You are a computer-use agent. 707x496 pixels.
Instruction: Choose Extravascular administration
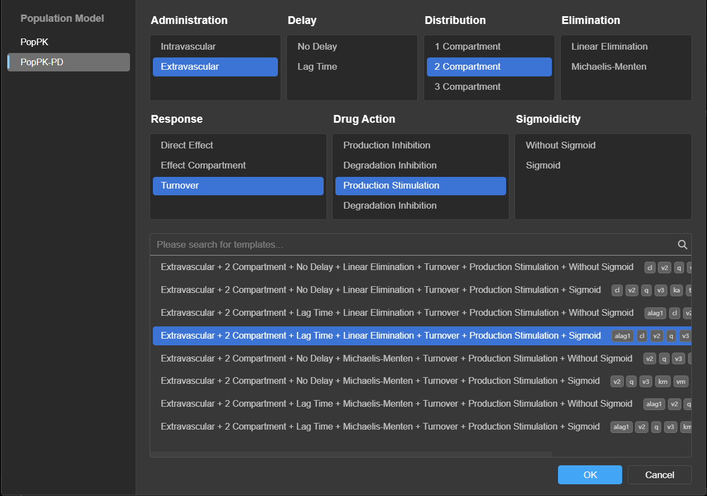(215, 66)
